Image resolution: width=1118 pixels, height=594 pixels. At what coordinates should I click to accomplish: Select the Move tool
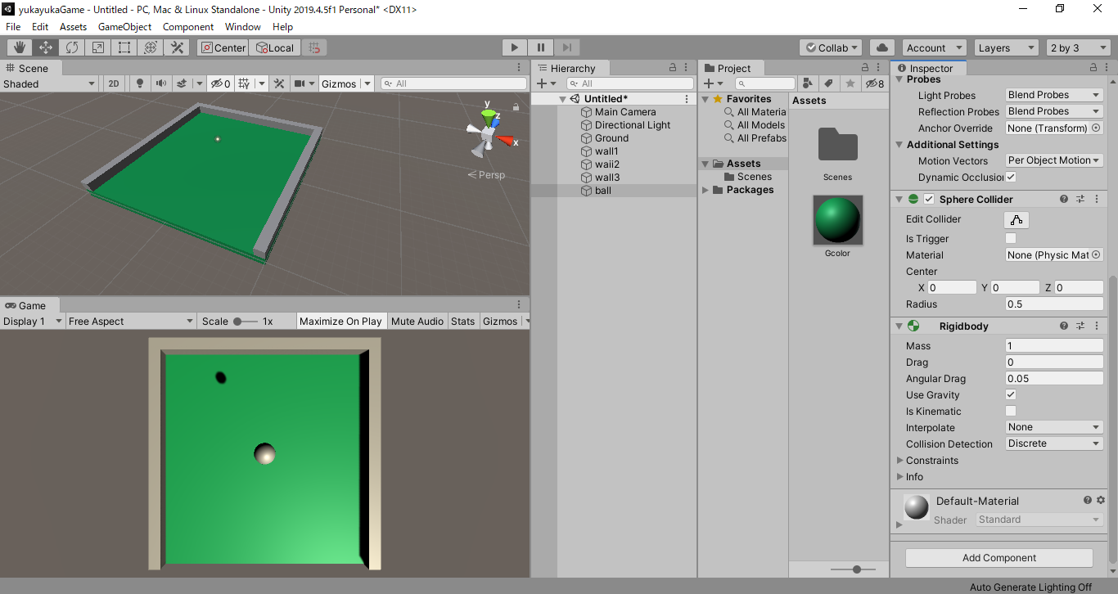(x=46, y=47)
